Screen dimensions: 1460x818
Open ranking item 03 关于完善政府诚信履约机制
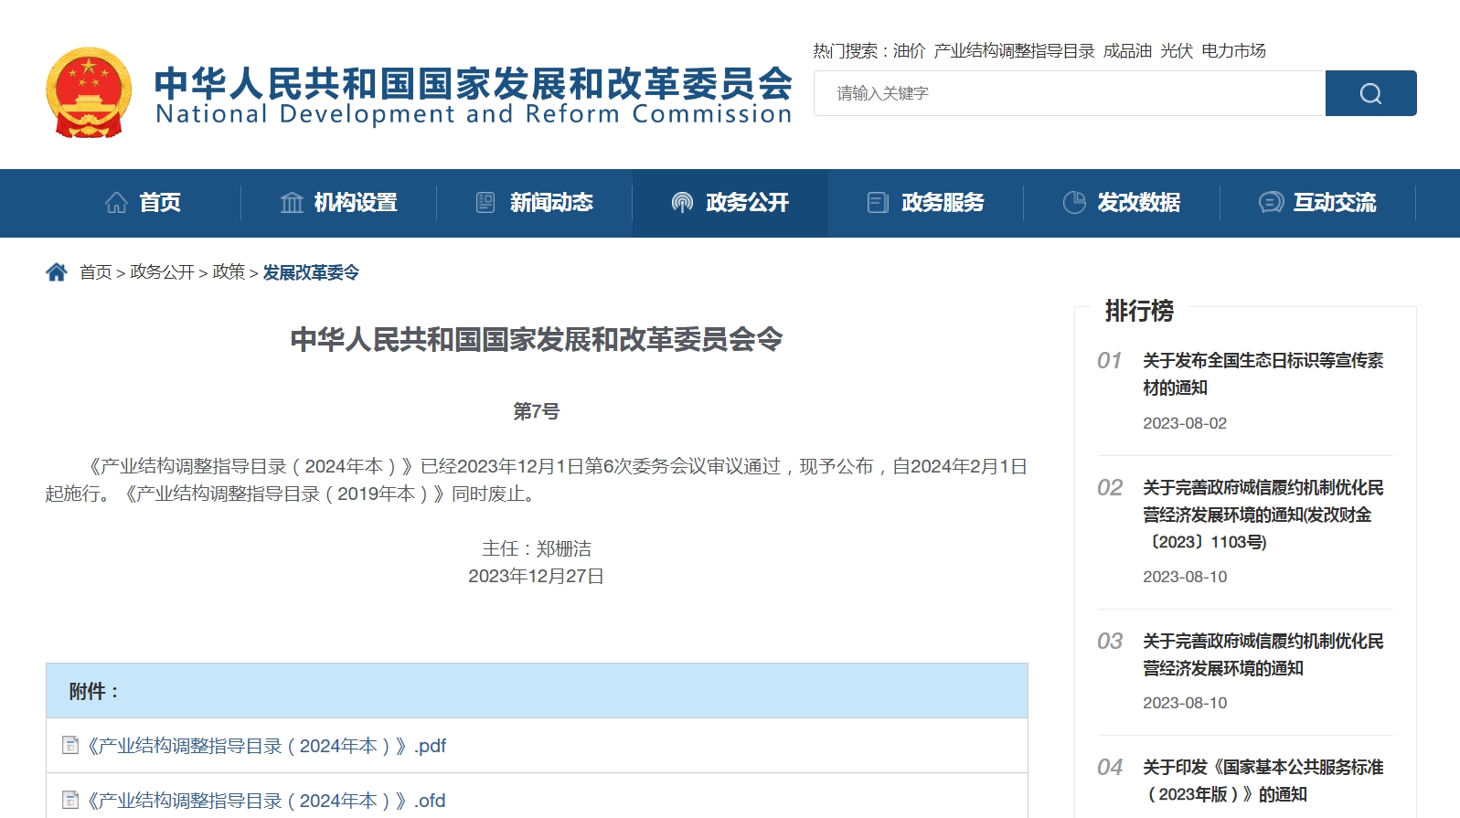1263,654
